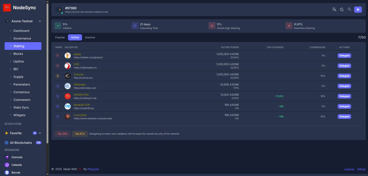Open Blocks in sidebar
Image resolution: width=368 pixels, height=176 pixels.
[23, 54]
